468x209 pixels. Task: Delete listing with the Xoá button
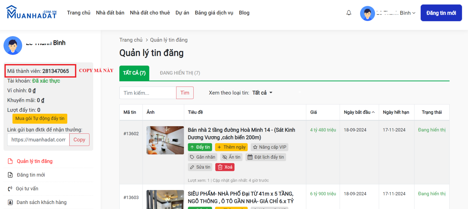225,167
